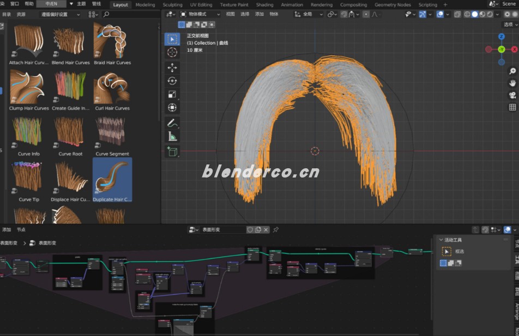Enable wireframe viewport shading
This screenshot has width=519, height=336.
click(467, 14)
